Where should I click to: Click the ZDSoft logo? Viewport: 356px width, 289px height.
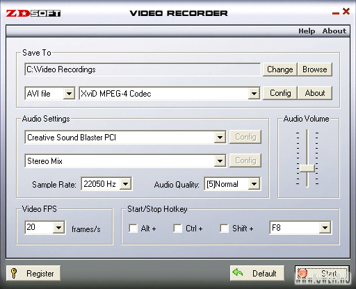[33, 13]
